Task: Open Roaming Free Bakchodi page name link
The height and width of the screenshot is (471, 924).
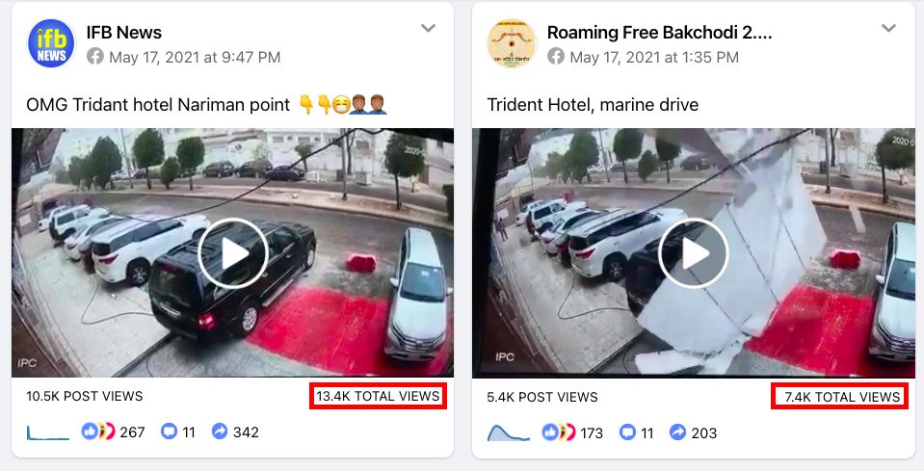Action: pos(659,33)
